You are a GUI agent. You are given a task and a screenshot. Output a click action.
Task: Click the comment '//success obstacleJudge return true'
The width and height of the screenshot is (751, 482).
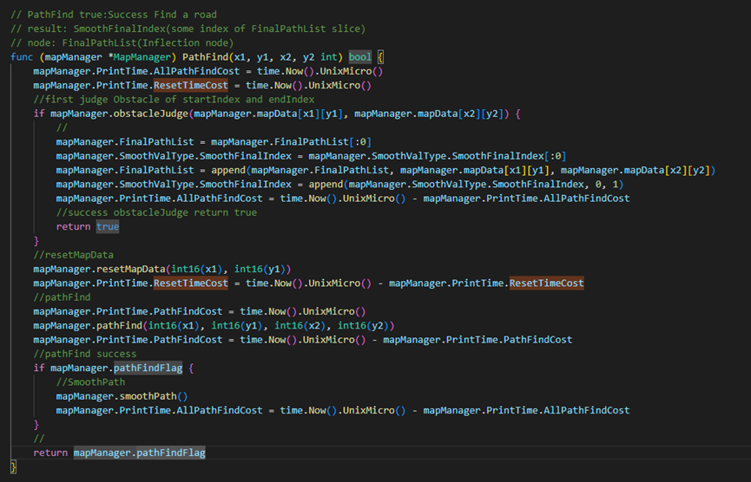pyautogui.click(x=156, y=212)
